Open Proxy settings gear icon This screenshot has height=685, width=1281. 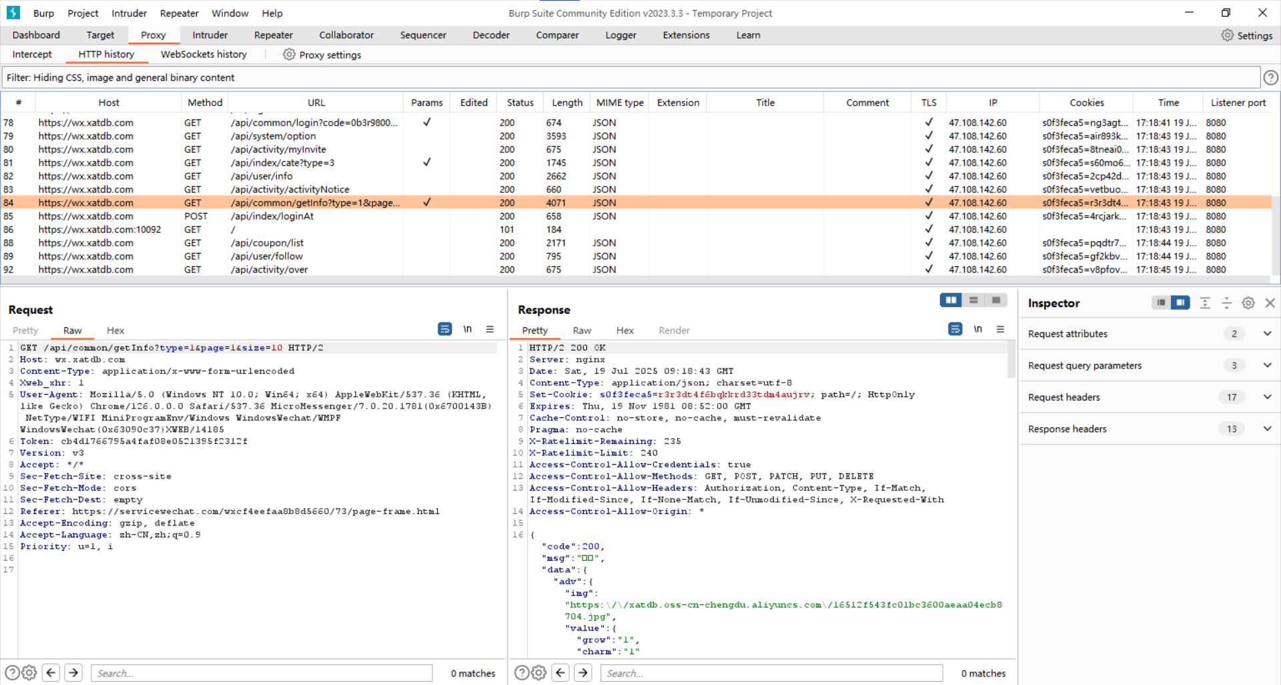tap(289, 55)
